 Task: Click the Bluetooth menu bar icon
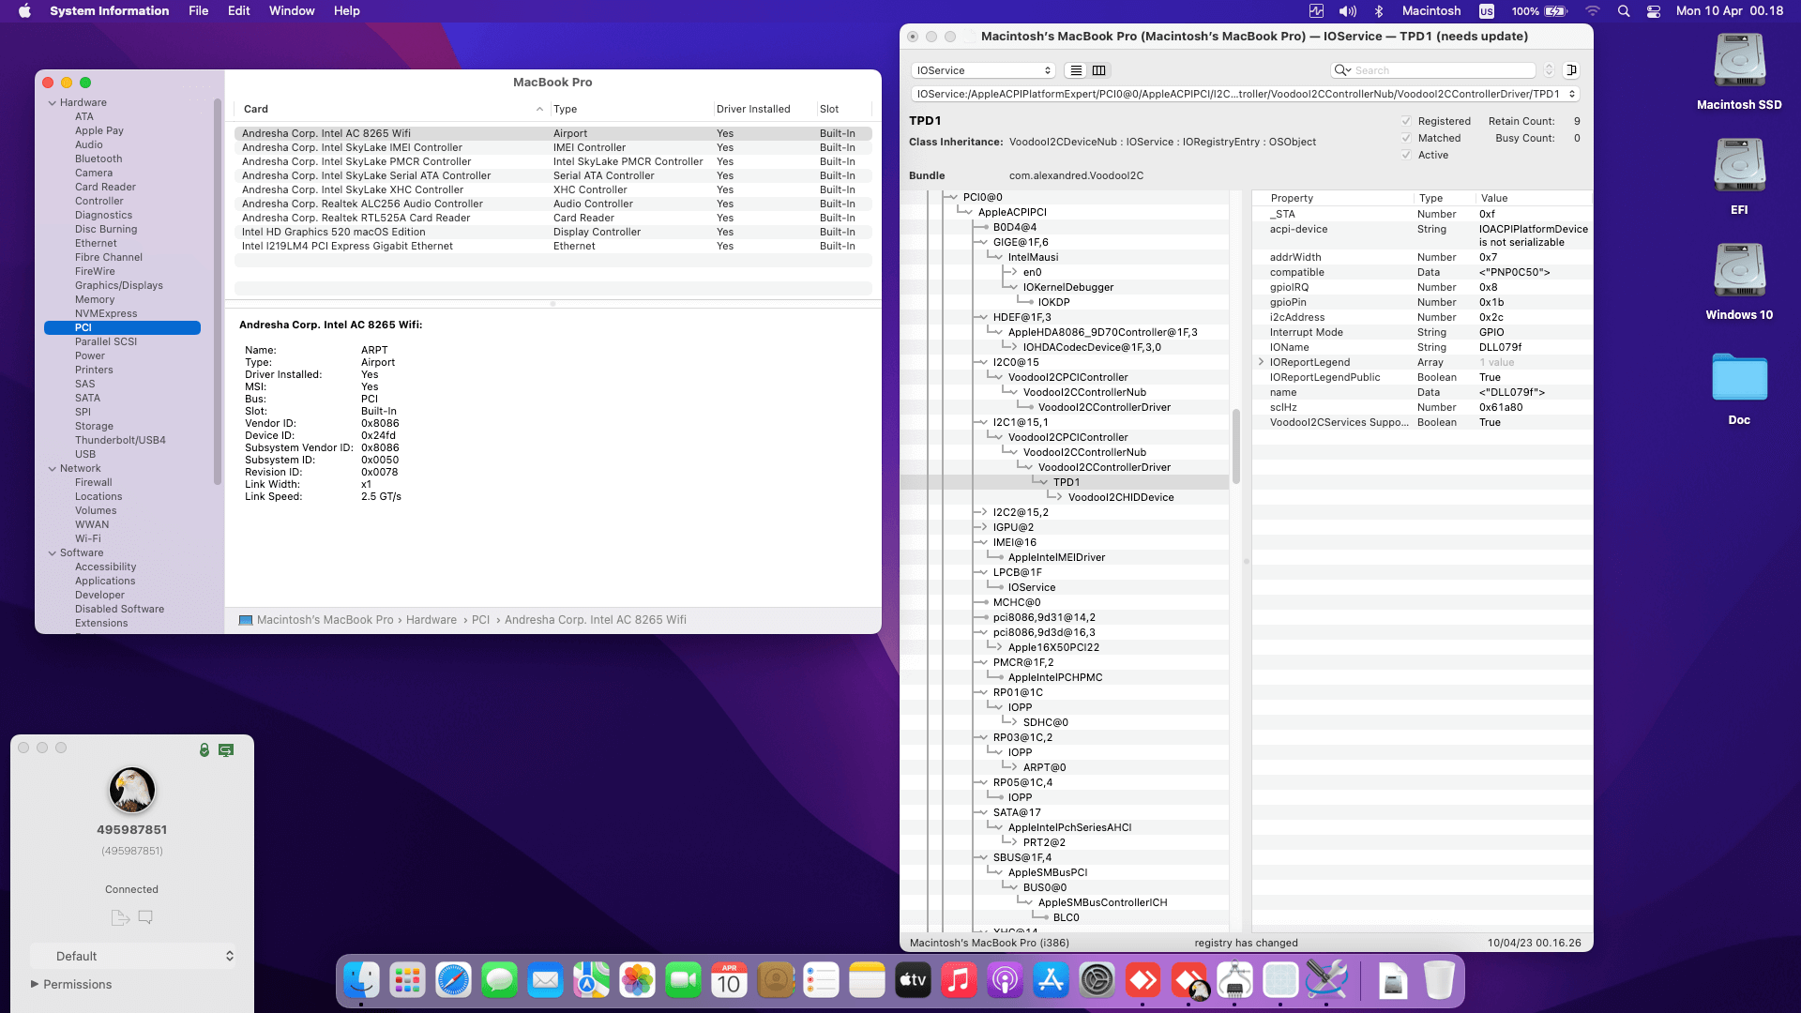pyautogui.click(x=1379, y=11)
